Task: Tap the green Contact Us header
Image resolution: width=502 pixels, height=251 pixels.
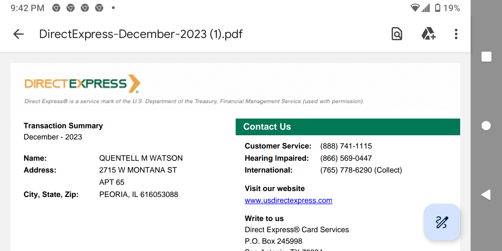Action: pos(348,127)
